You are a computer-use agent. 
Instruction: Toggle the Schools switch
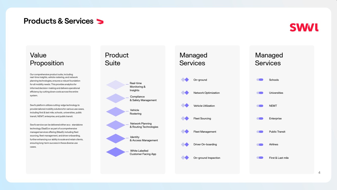click(260, 80)
